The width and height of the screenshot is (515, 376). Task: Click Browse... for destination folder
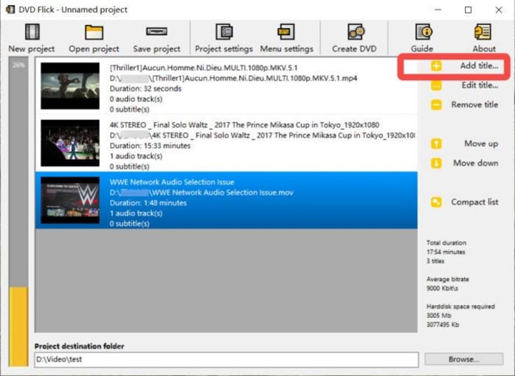coord(463,360)
